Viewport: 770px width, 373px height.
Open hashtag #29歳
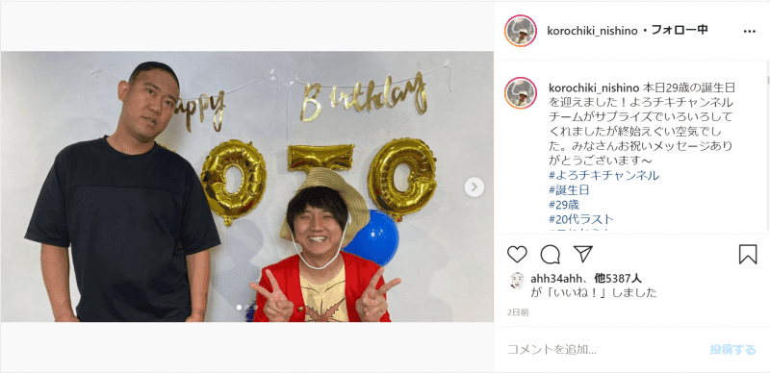click(x=564, y=205)
